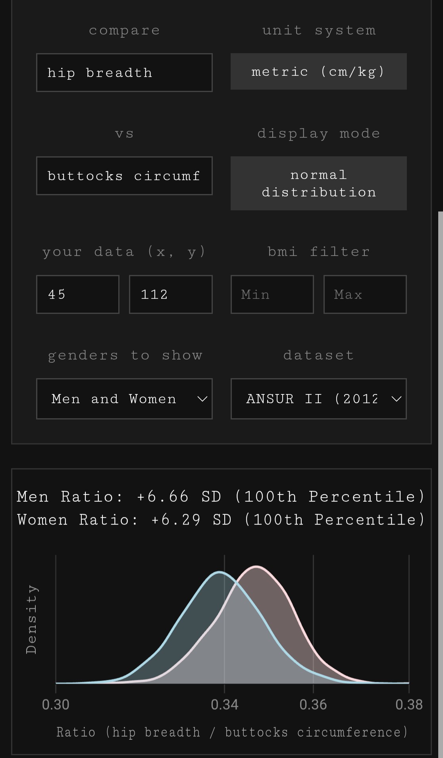This screenshot has height=758, width=443.
Task: Click the 'buttocks circumf' vs field
Action: [x=124, y=176]
